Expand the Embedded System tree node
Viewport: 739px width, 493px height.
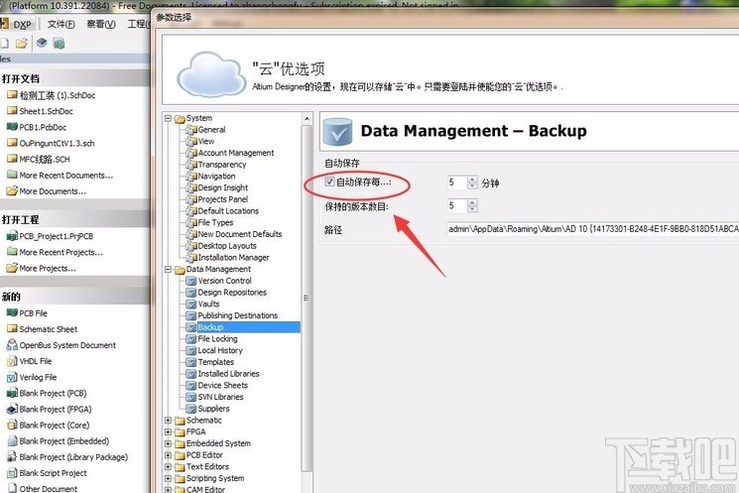click(x=168, y=443)
